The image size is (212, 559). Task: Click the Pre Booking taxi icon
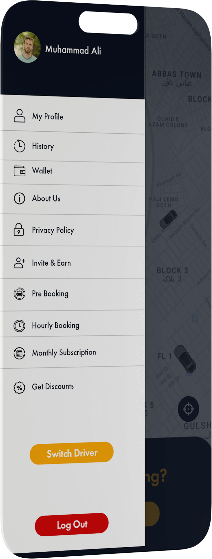(19, 293)
